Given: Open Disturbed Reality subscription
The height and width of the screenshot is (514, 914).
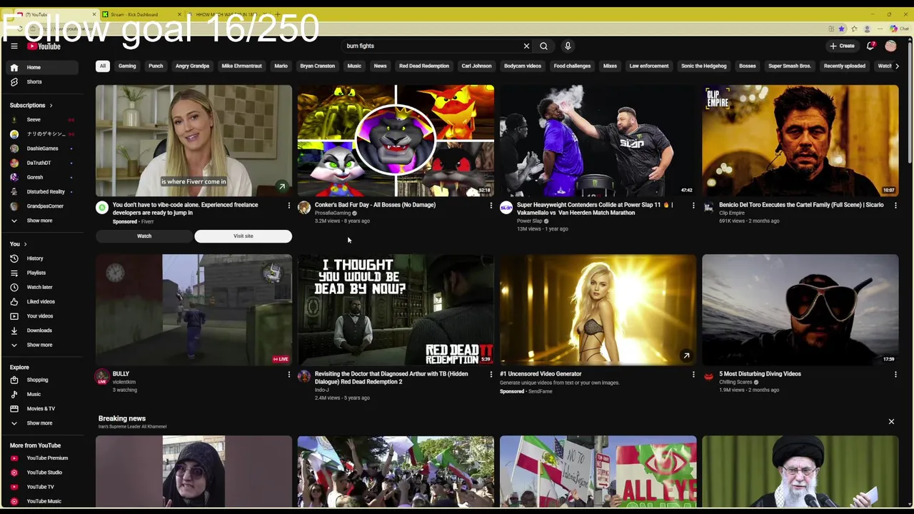Looking at the screenshot, I should (x=44, y=191).
